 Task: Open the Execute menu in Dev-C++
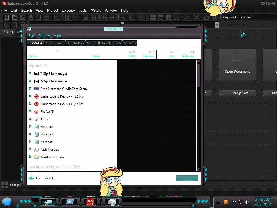[68, 11]
